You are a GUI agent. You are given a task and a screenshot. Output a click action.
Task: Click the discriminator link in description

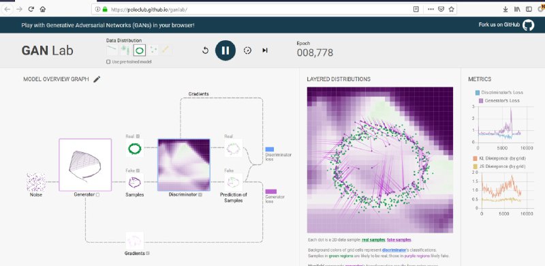[394, 250]
